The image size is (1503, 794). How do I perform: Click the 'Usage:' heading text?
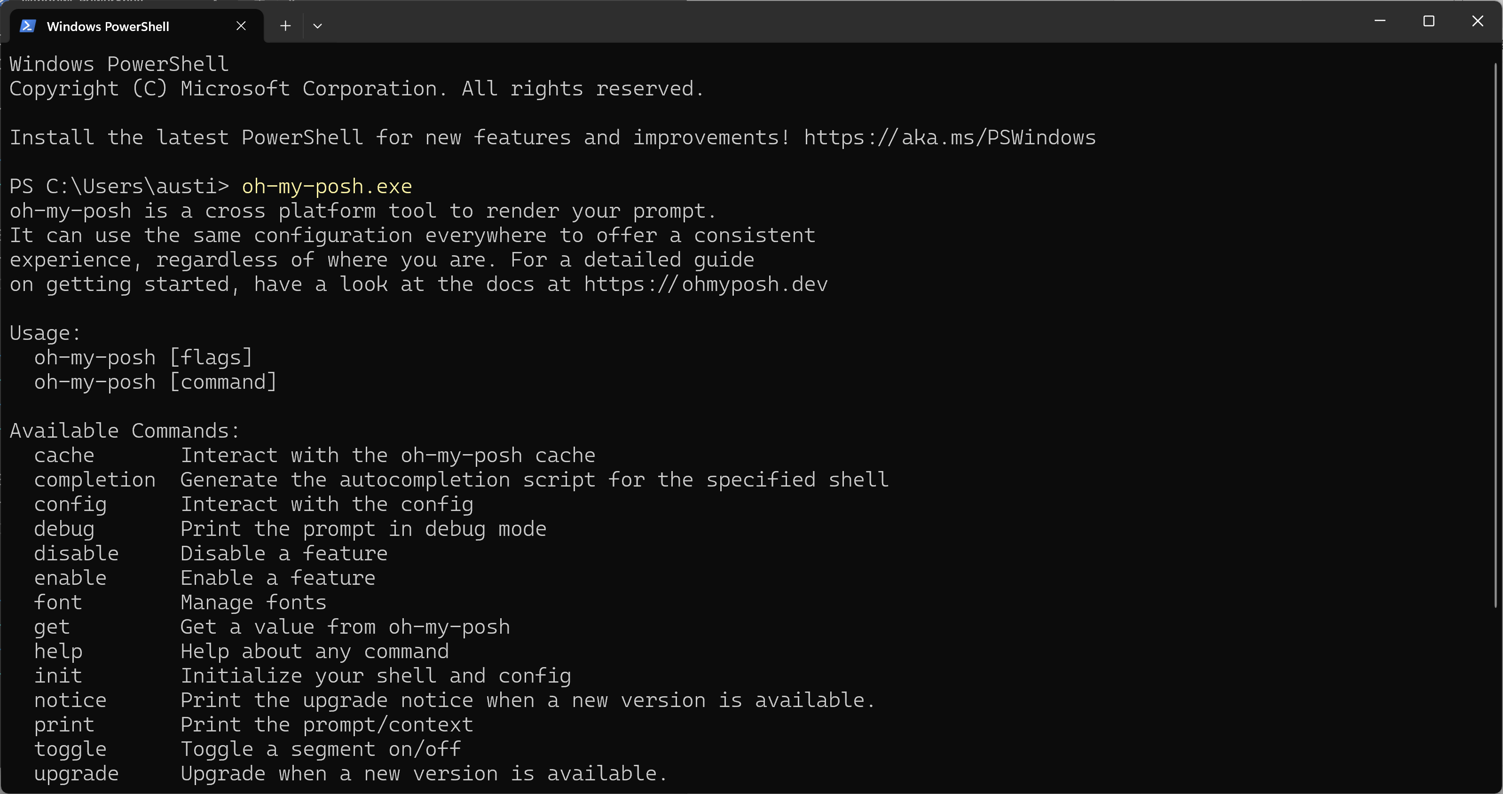(x=45, y=333)
